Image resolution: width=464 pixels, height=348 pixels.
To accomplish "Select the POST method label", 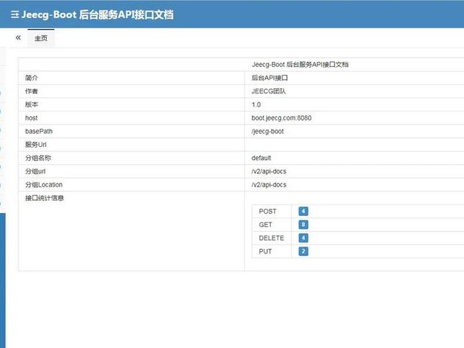I will [267, 211].
